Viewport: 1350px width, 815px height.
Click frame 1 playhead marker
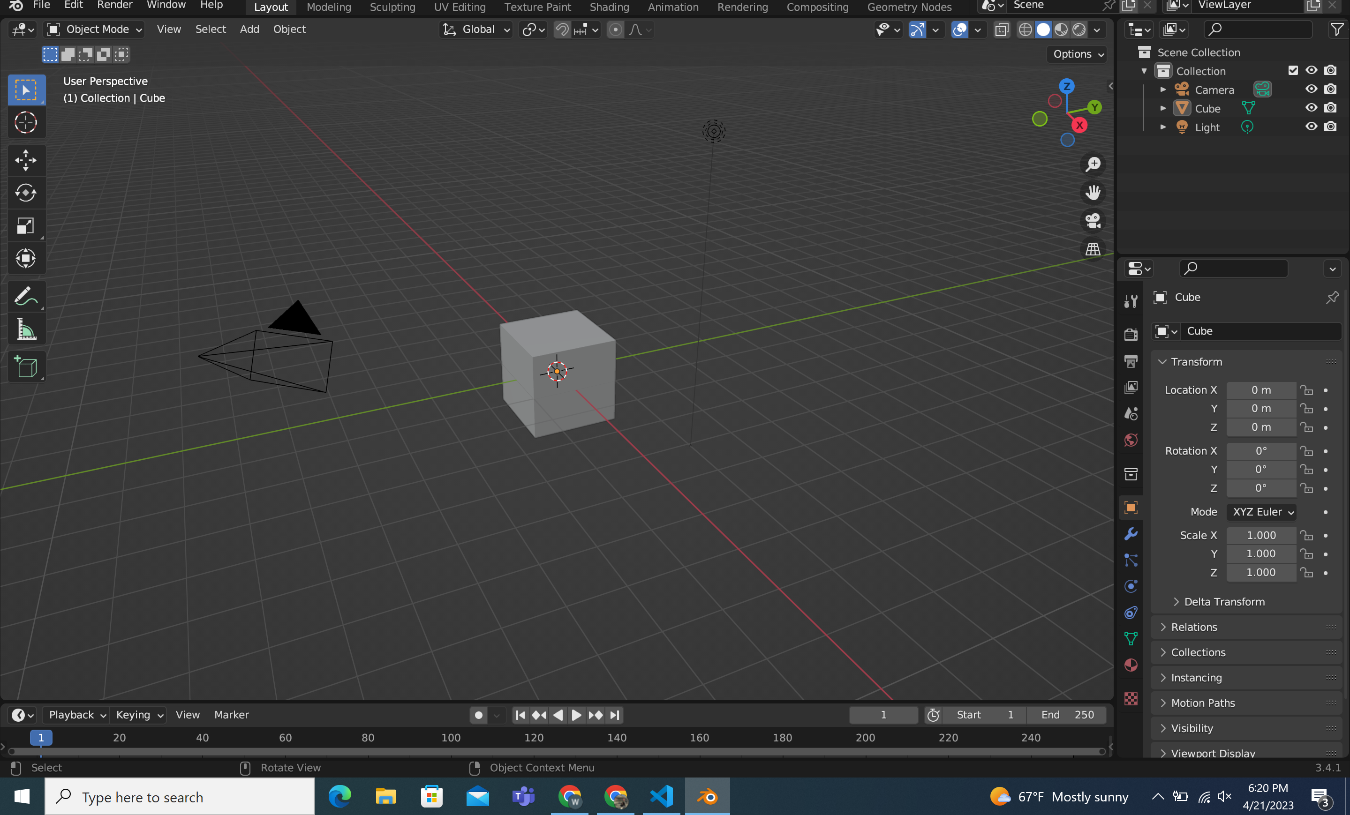pyautogui.click(x=41, y=738)
